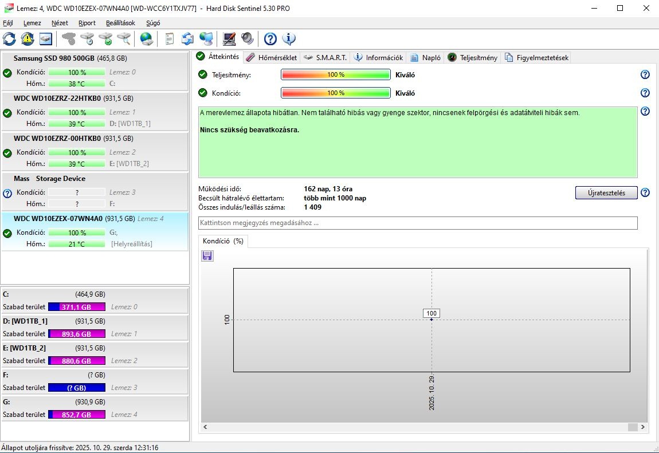Click help icon beside Újratesztelés button
Screen dimensions: 659x453
click(645, 192)
